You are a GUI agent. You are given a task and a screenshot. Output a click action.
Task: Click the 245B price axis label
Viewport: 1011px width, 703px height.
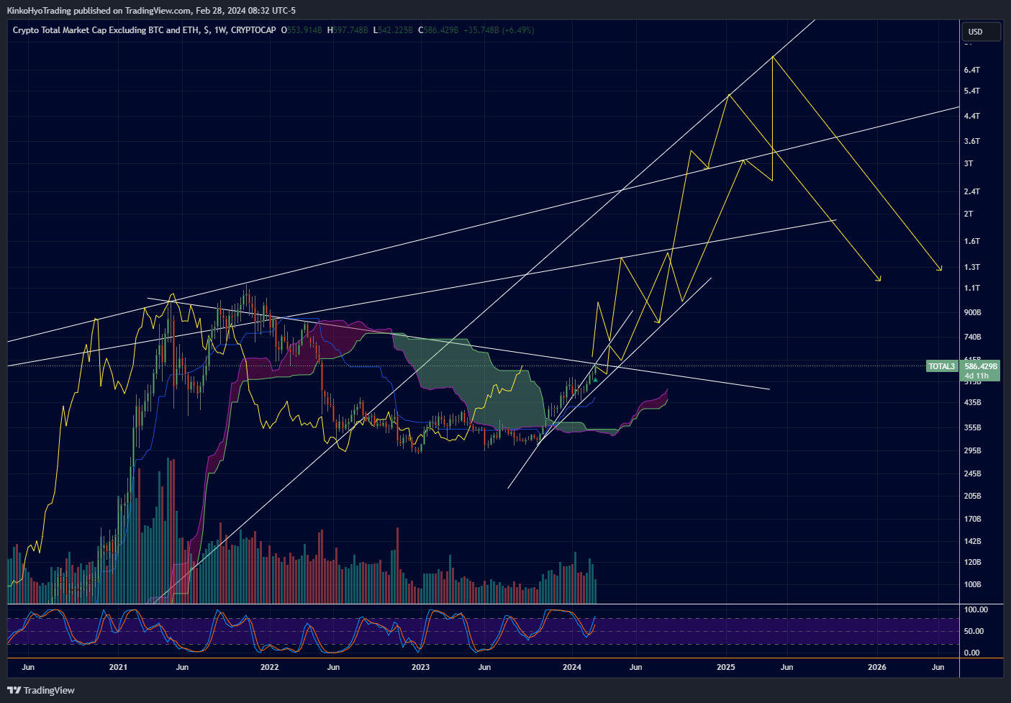click(973, 473)
